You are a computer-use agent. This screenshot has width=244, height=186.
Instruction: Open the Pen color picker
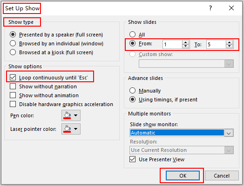point(71,115)
